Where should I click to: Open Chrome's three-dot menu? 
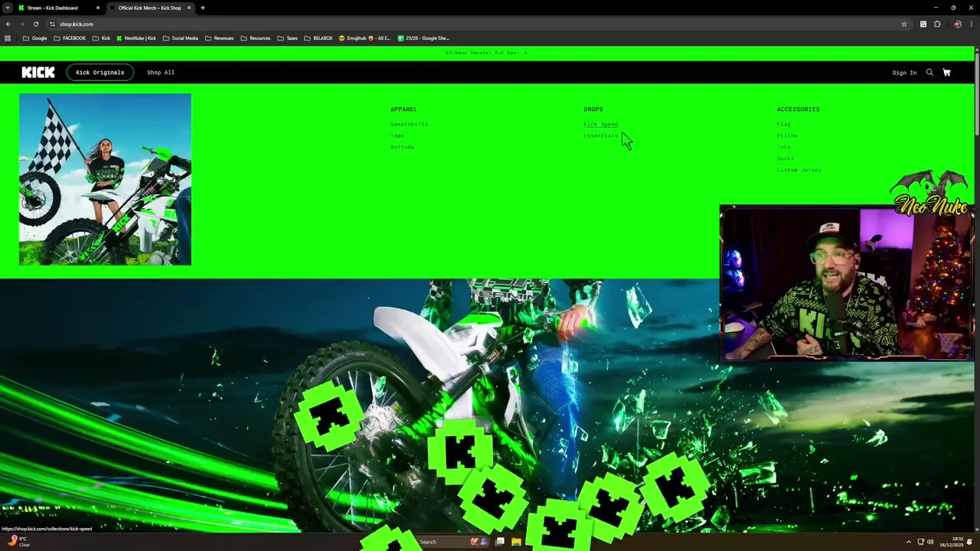click(971, 24)
